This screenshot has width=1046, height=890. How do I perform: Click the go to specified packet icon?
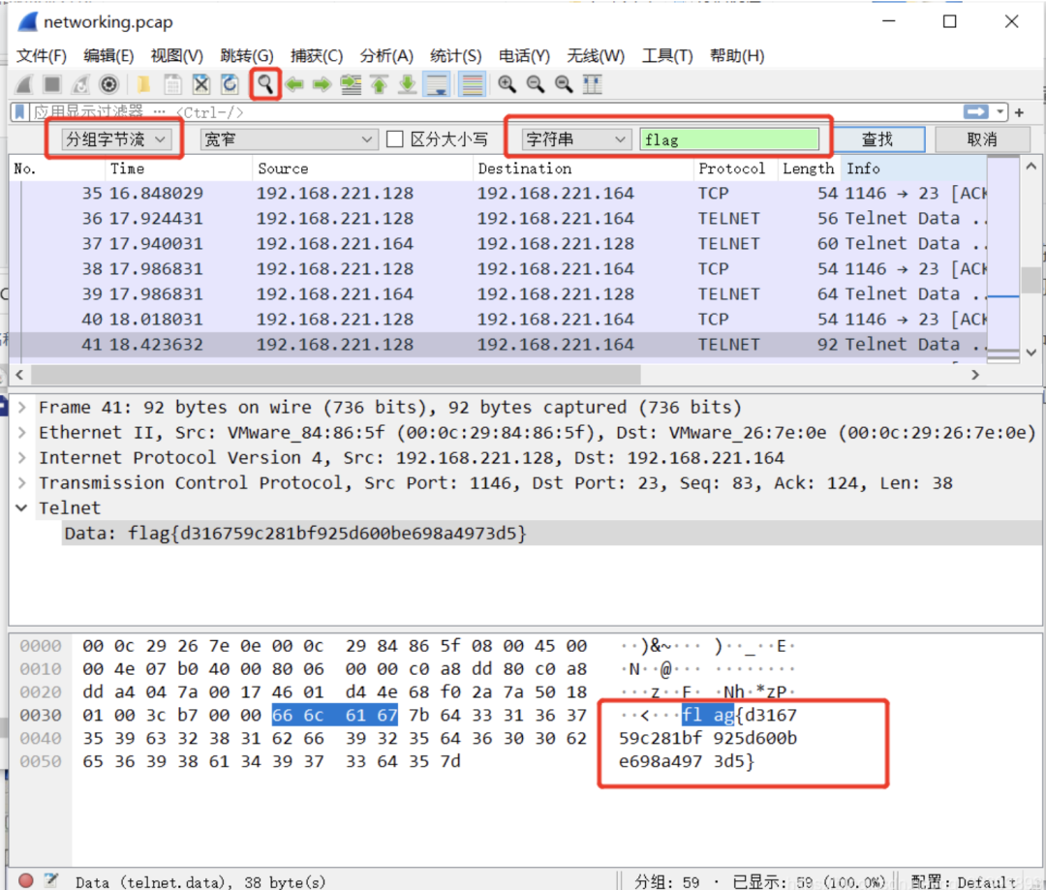tap(351, 84)
